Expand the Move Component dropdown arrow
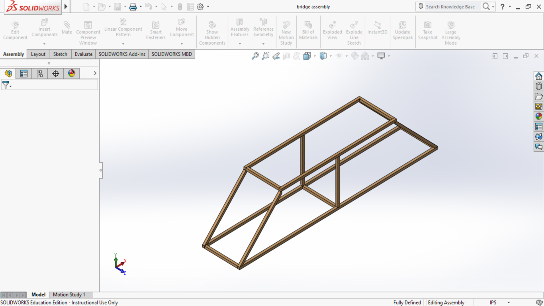Viewport: 544px width, 306px height. [x=182, y=44]
